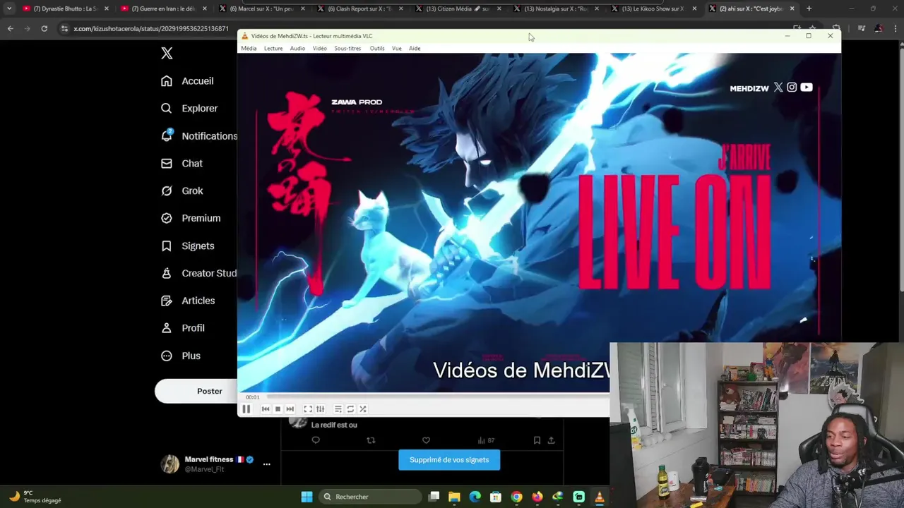The image size is (904, 508).
Task: Open VLC from the taskbar
Action: coord(600,497)
